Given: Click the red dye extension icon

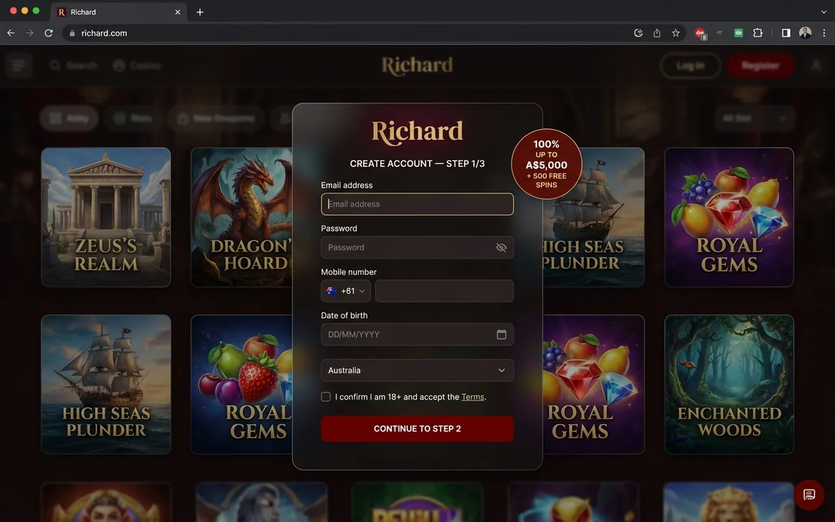Looking at the screenshot, I should point(701,33).
